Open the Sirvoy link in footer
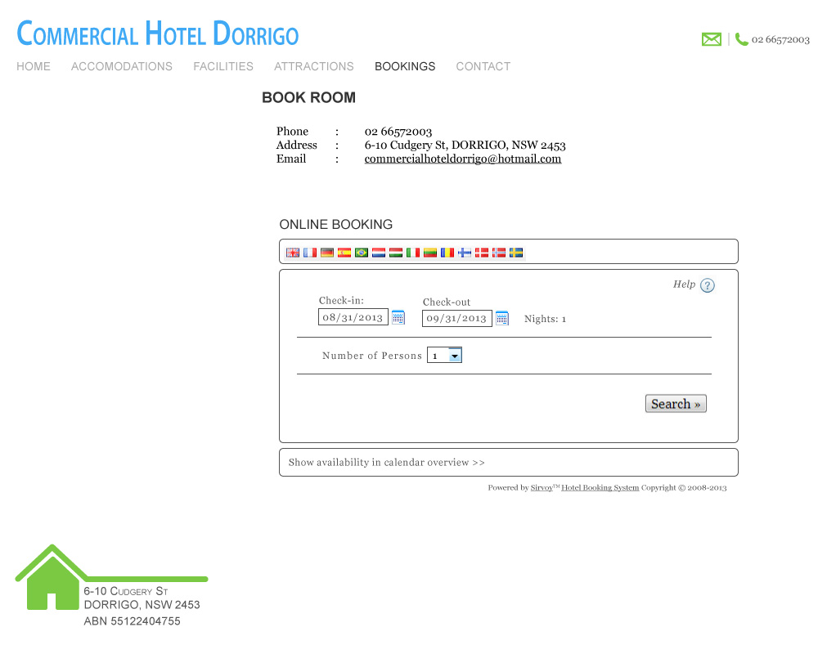818x654 pixels. pos(542,487)
